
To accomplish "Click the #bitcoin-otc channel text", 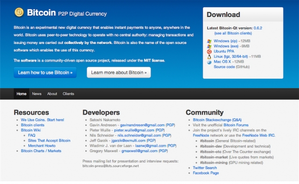I will pos(211,152).
